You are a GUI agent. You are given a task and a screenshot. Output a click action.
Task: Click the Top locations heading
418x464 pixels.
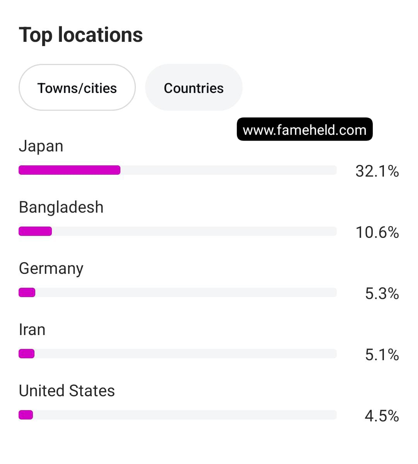pos(81,35)
